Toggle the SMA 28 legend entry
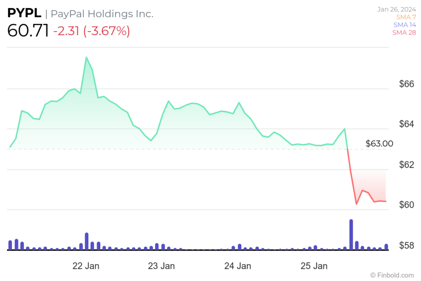This screenshot has height=281, width=421. click(404, 33)
